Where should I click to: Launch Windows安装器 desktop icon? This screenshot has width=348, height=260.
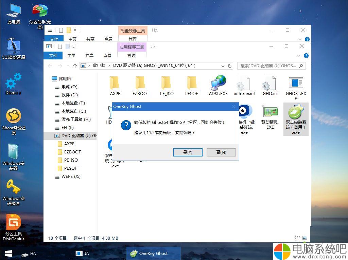click(x=14, y=157)
